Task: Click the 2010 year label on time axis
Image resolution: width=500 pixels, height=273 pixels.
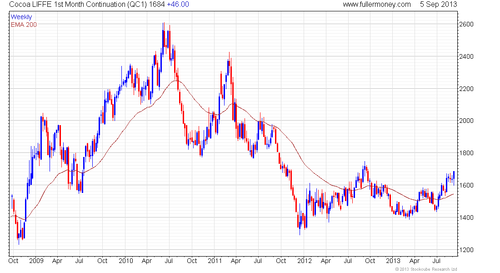Action: 125,261
